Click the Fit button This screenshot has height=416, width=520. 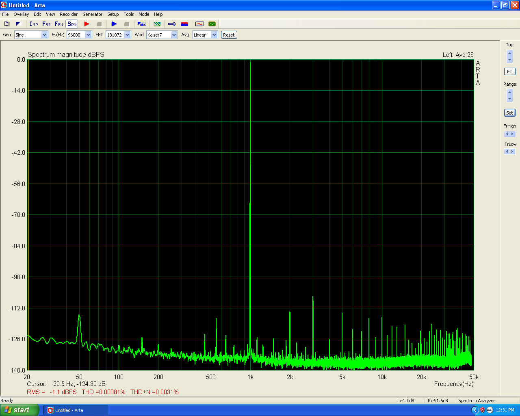[x=509, y=71]
